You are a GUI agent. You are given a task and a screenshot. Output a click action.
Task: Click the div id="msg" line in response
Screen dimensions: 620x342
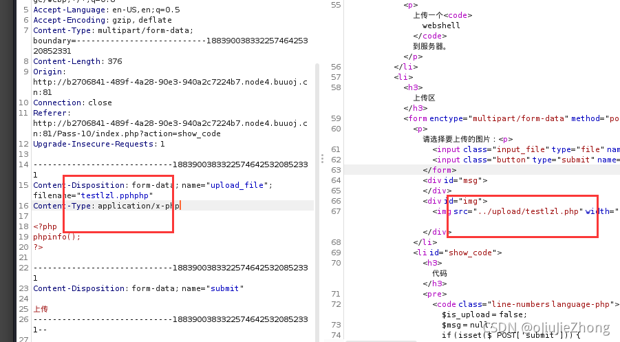(x=455, y=180)
